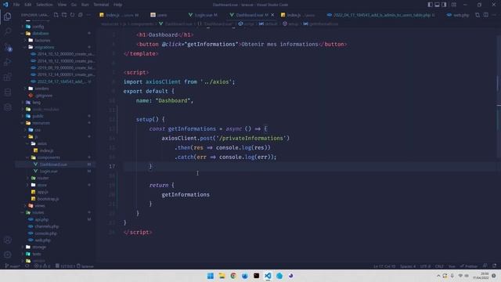This screenshot has height=282, width=501.
Task: Open the Windows Start menu
Action: pos(211,276)
